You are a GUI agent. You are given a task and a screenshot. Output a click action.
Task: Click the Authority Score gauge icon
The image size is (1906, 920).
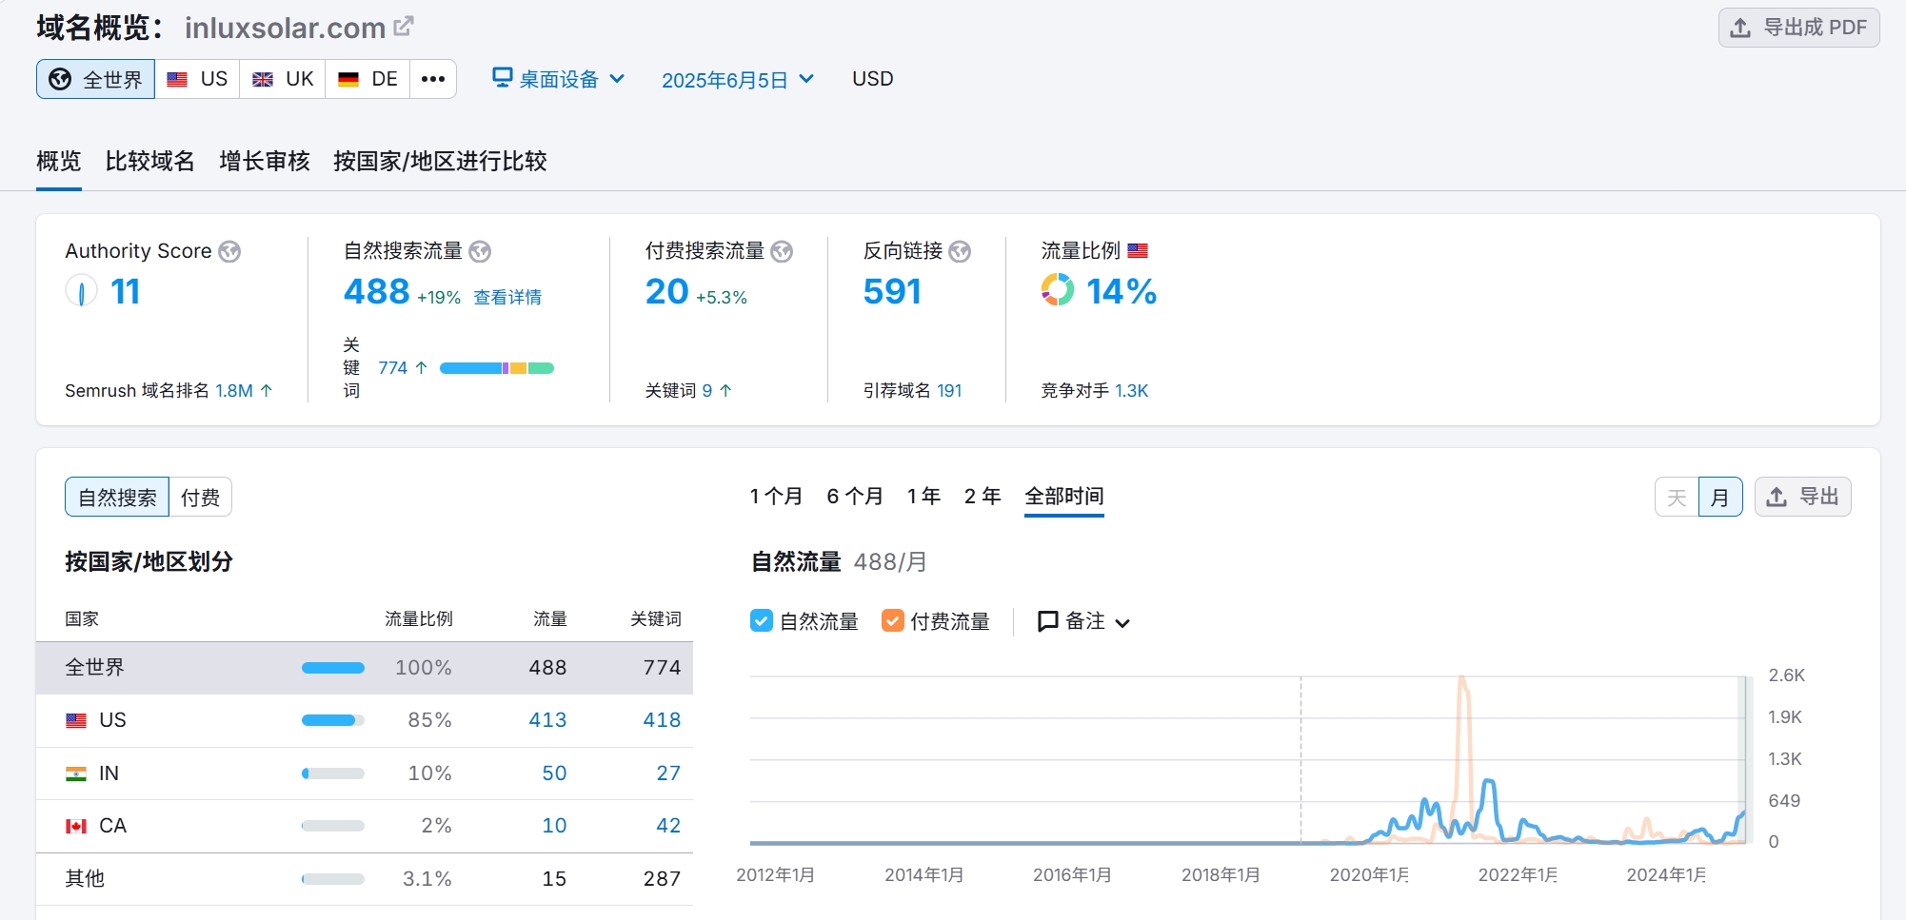[x=81, y=290]
